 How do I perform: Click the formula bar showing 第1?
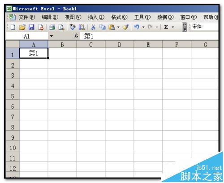pos(149,36)
